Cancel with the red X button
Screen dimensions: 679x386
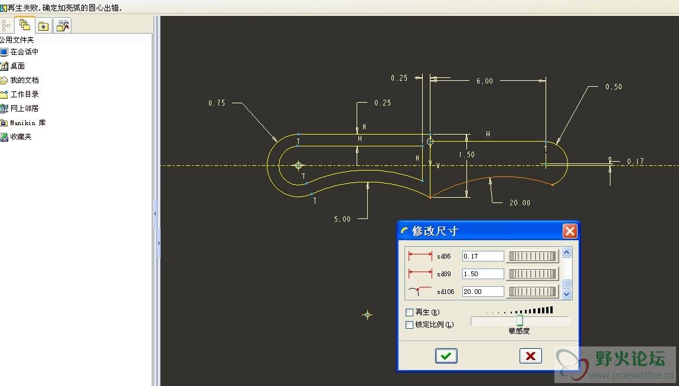[530, 356]
